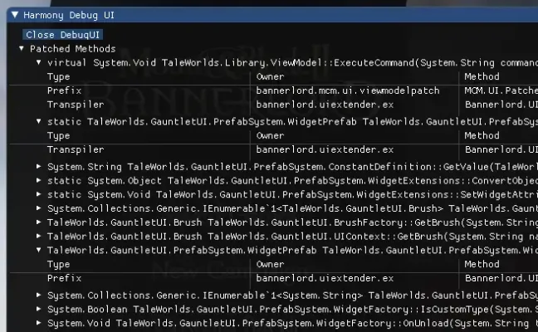Collapse the ViewModel::ExecuteCommand method node
This screenshot has width=538, height=332.
point(39,62)
